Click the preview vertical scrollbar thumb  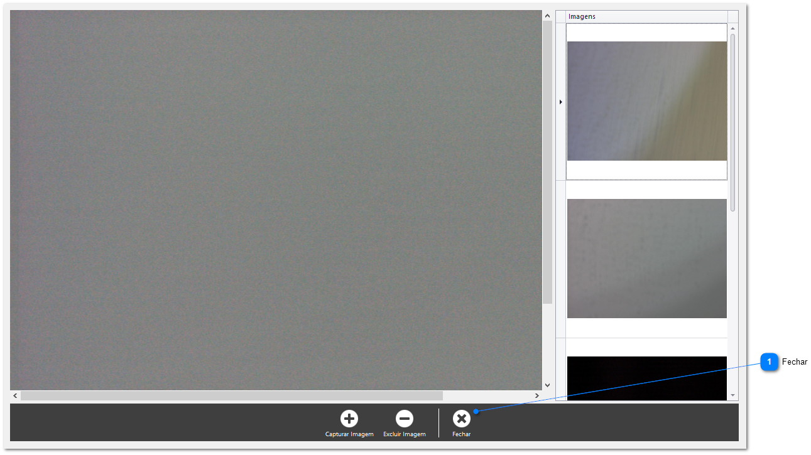click(x=547, y=163)
